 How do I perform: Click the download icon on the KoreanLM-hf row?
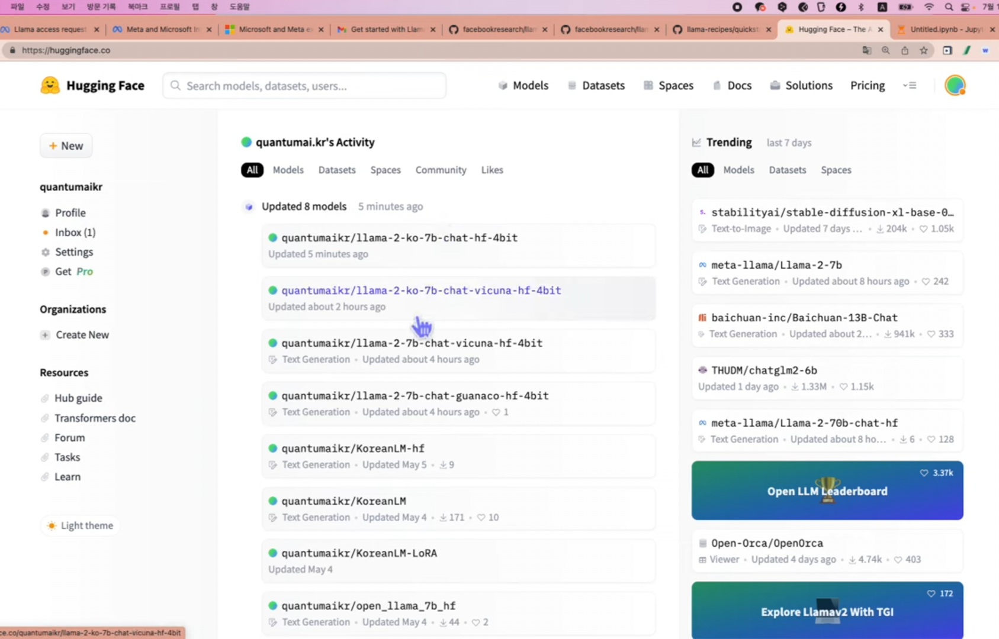(x=442, y=465)
